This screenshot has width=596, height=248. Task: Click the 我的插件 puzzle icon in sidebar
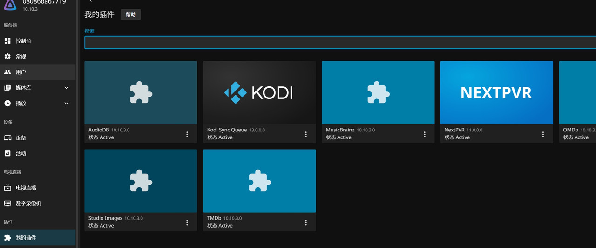(7, 237)
